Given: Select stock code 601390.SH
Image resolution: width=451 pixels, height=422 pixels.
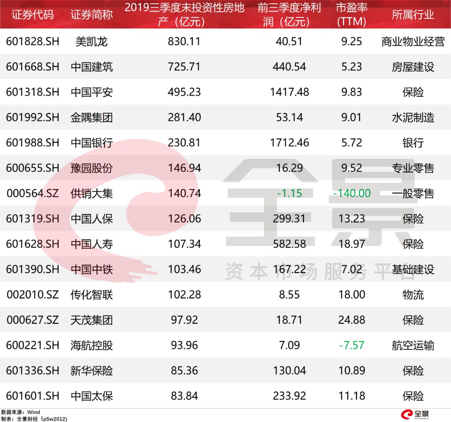Looking at the screenshot, I should tap(33, 269).
